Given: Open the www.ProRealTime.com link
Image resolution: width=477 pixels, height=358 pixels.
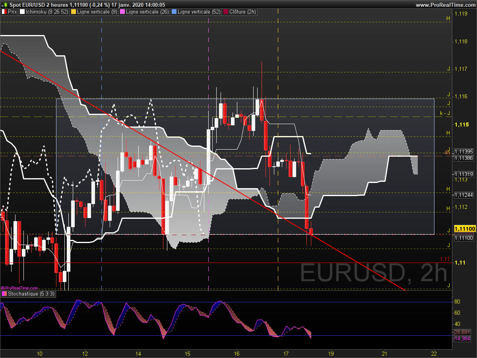Looking at the screenshot, I should click(445, 4).
